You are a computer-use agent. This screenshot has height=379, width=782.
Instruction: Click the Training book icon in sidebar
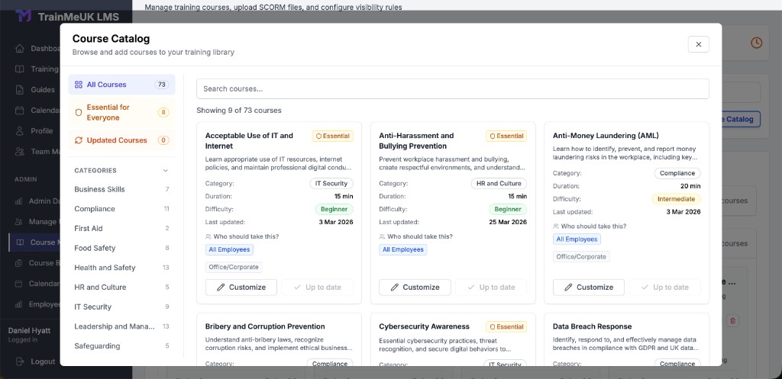tap(19, 69)
